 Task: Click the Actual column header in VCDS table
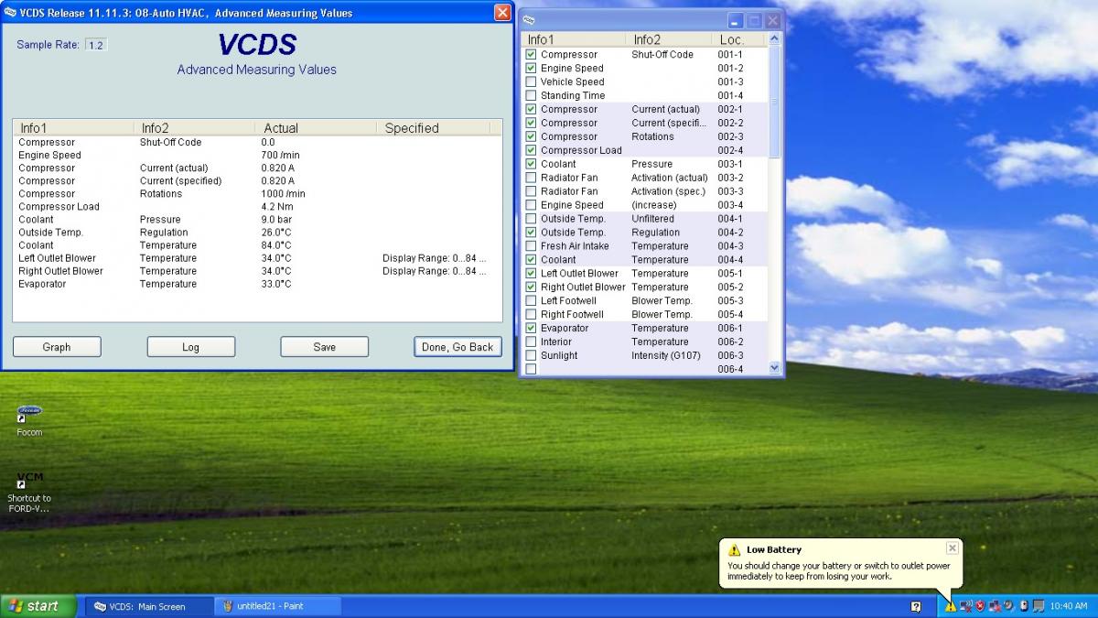click(x=316, y=128)
